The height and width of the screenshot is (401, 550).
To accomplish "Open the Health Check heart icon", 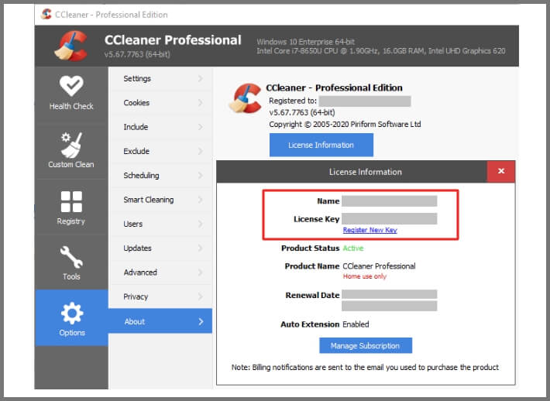I will coord(71,86).
